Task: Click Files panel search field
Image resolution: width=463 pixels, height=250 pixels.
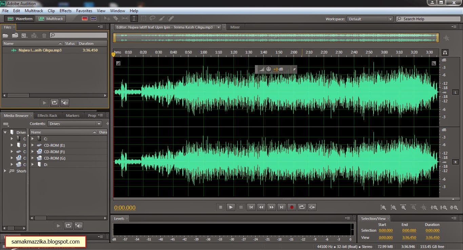Action: pyautogui.click(x=79, y=35)
